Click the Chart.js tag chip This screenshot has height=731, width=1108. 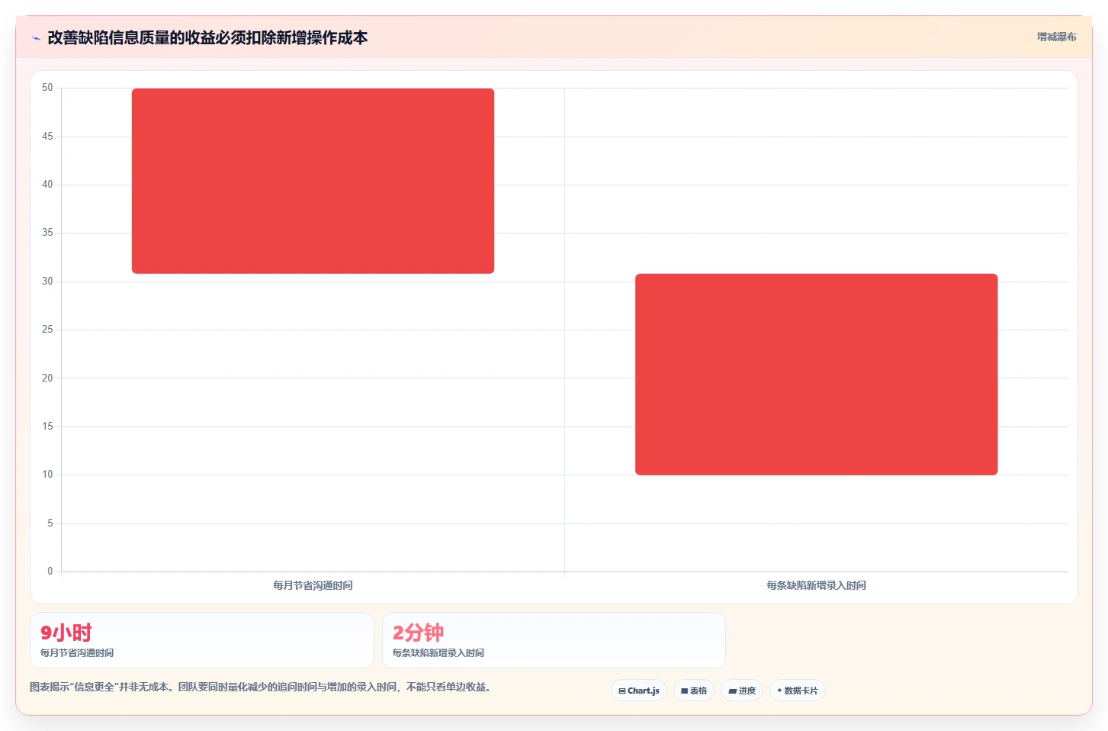639,691
